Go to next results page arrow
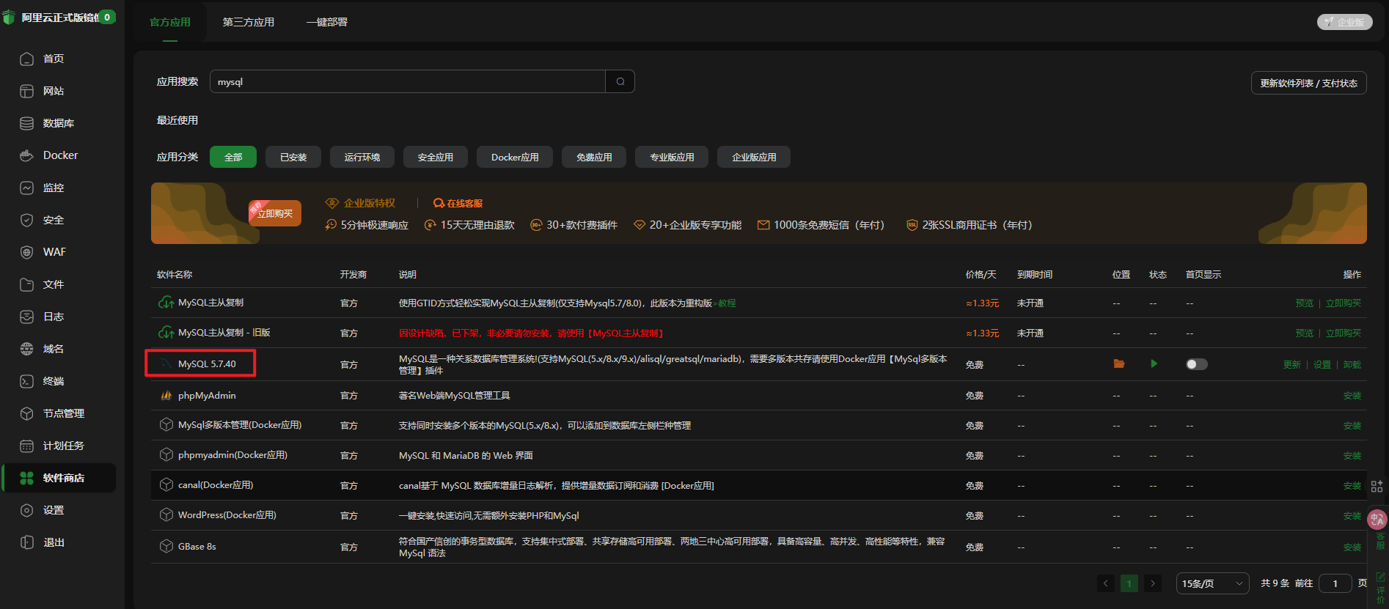This screenshot has width=1389, height=609. coord(1152,583)
